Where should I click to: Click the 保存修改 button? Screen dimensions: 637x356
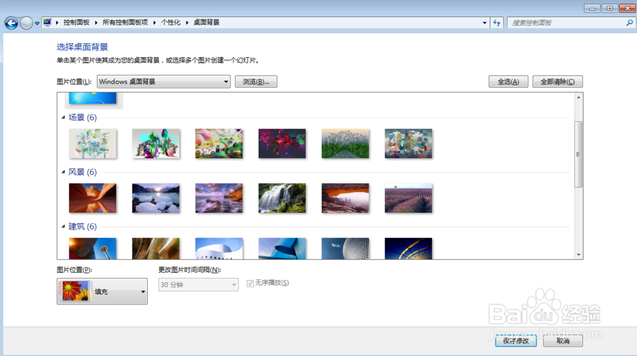pos(516,341)
